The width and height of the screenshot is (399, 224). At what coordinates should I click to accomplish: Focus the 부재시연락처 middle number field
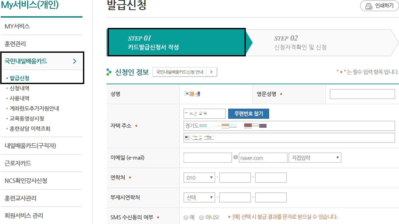pyautogui.click(x=235, y=197)
